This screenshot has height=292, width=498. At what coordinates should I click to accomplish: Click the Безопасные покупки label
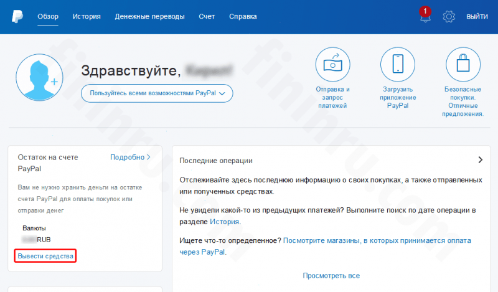pos(463,101)
